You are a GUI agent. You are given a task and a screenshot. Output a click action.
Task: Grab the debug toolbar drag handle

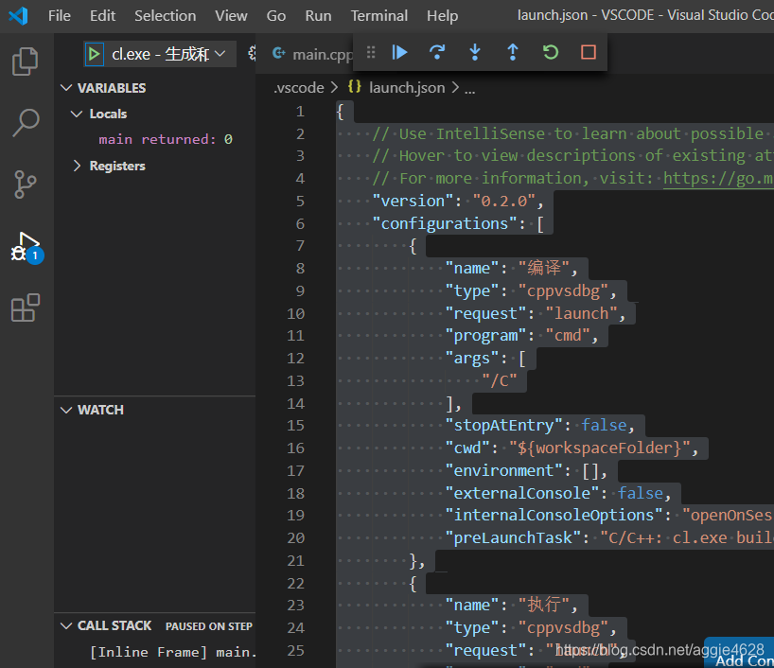tap(371, 52)
